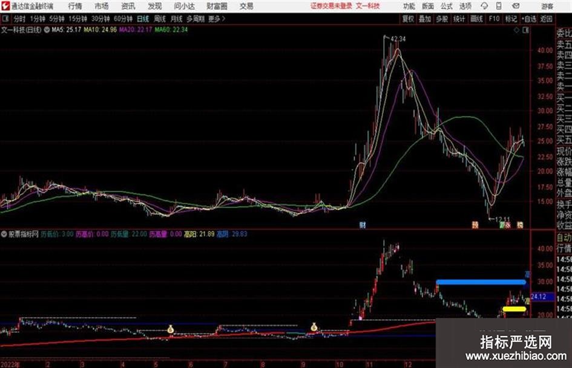Click the F10 company info button
The width and height of the screenshot is (572, 368).
(494, 19)
